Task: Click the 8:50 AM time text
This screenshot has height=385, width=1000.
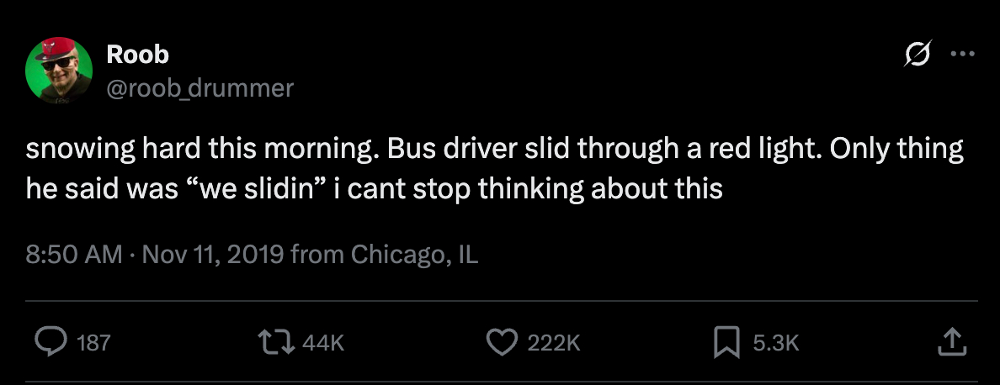Action: tap(74, 253)
